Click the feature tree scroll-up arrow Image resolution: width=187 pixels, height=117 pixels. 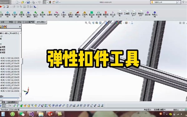pos(21,33)
